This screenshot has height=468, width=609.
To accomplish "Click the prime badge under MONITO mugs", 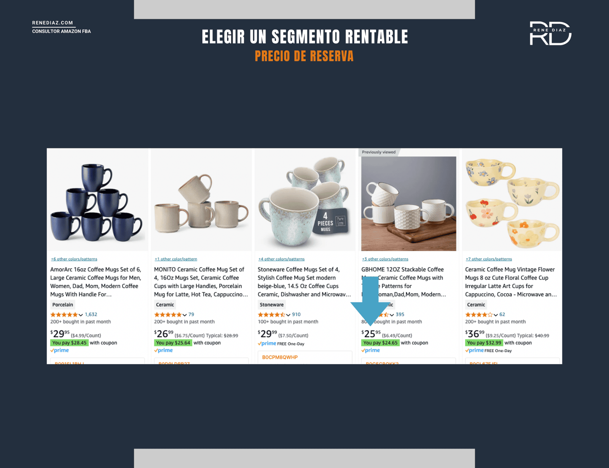I will tap(163, 350).
